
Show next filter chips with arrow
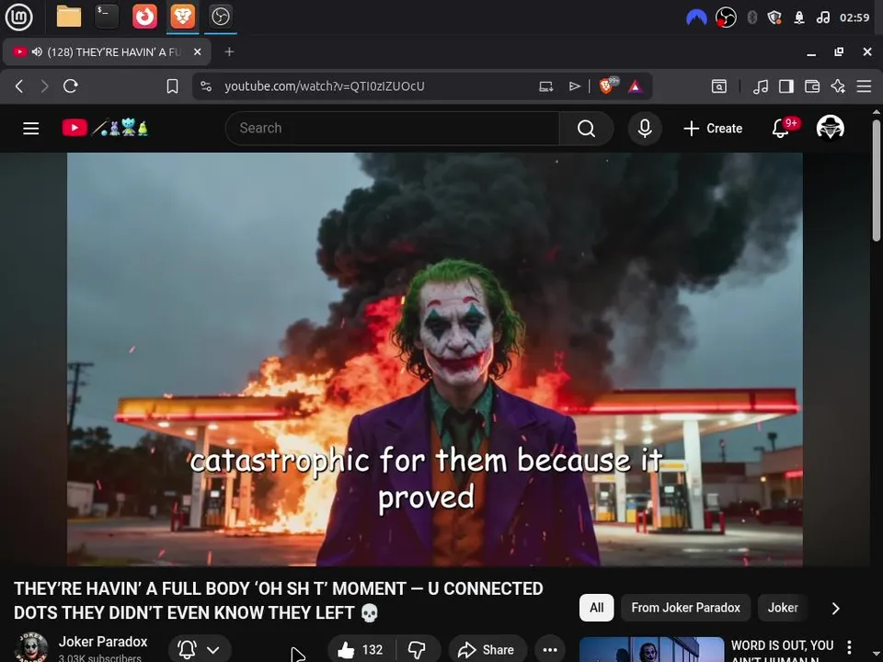(836, 608)
